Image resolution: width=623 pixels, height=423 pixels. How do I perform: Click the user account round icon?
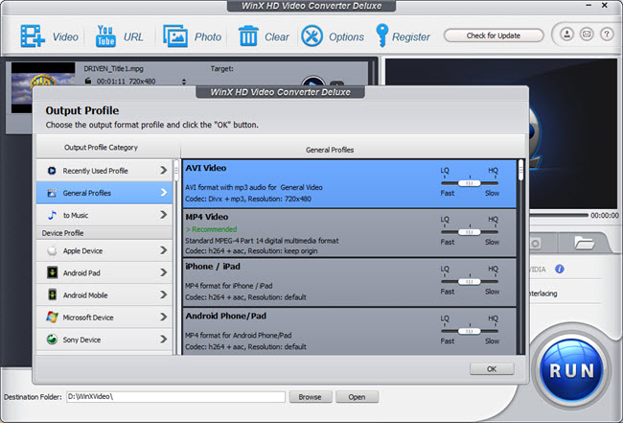click(567, 35)
